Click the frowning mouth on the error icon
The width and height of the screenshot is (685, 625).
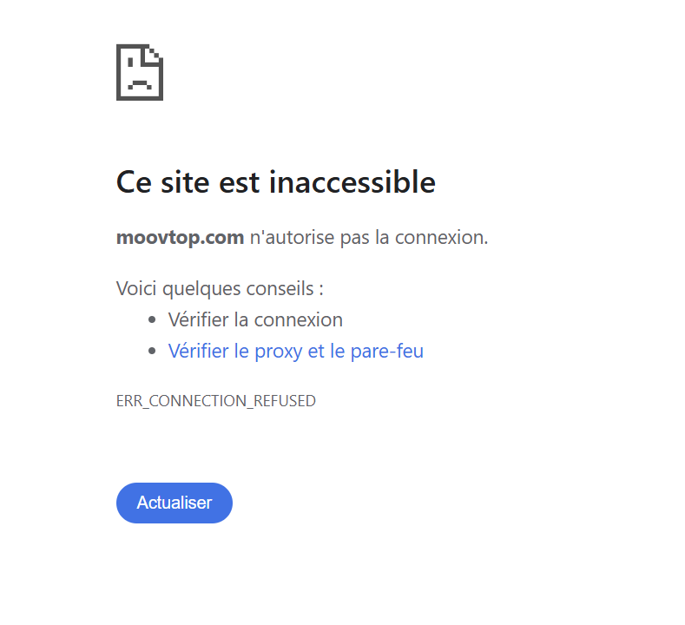coord(140,84)
